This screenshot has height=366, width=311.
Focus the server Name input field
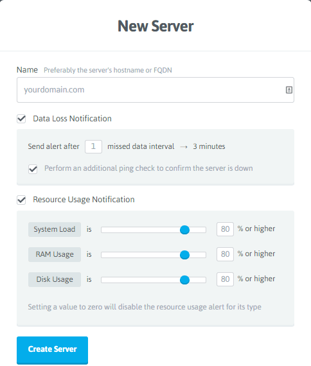coord(155,90)
